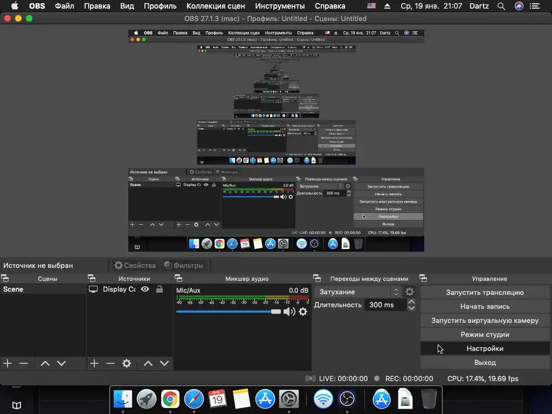Open OBS Settings (Настройки) button
This screenshot has height=414, width=552.
(485, 349)
